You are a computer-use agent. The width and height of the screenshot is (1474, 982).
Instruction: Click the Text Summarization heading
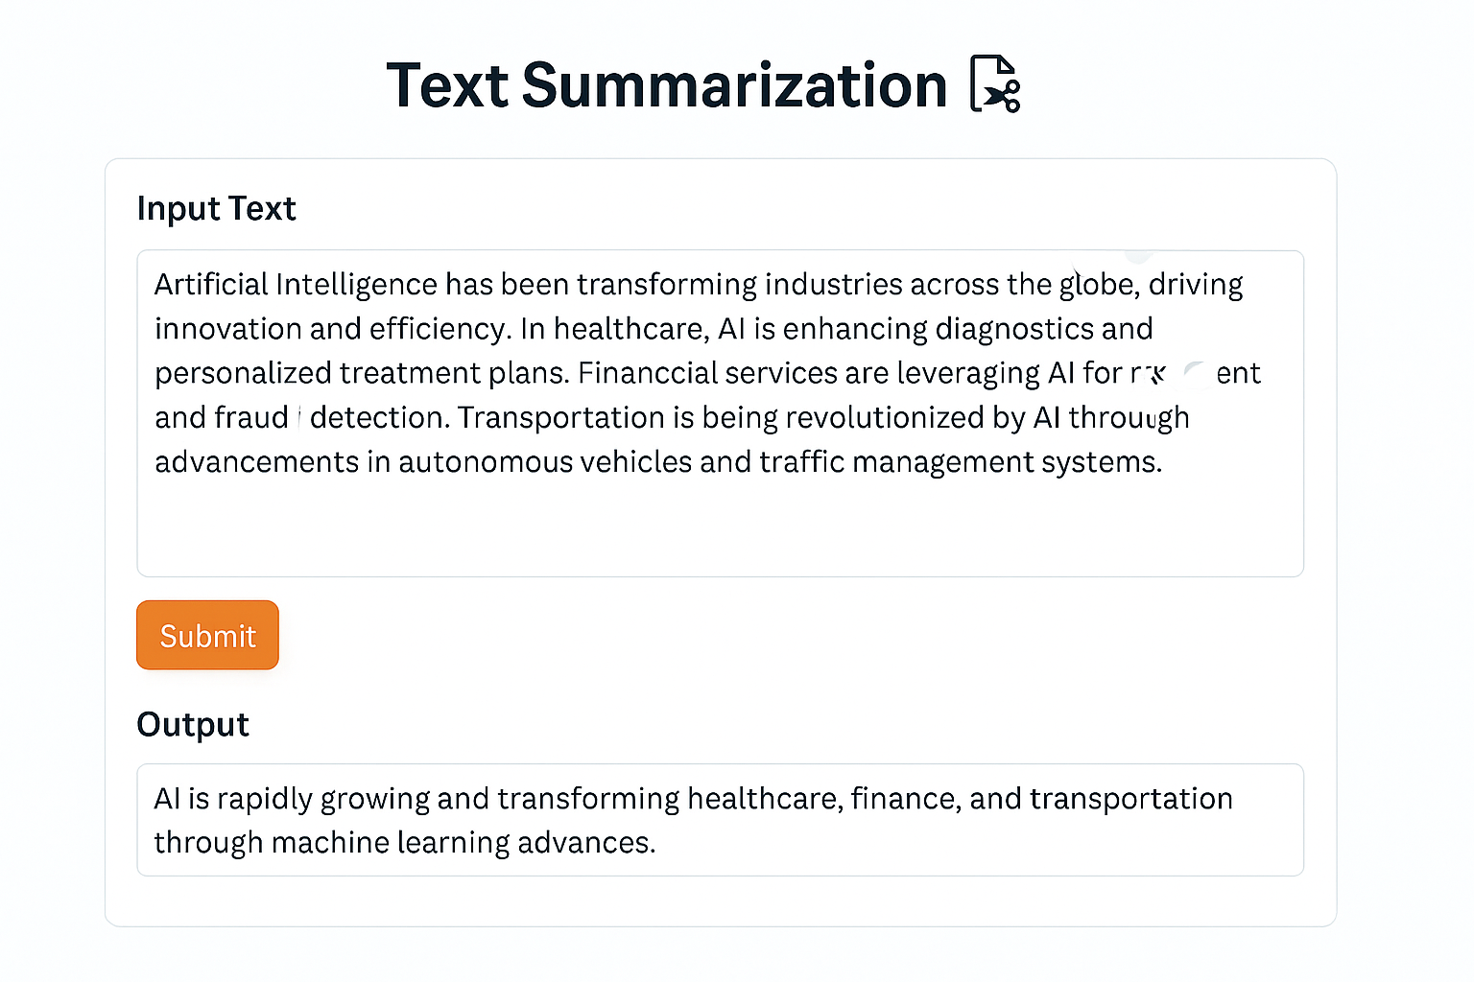tap(666, 85)
